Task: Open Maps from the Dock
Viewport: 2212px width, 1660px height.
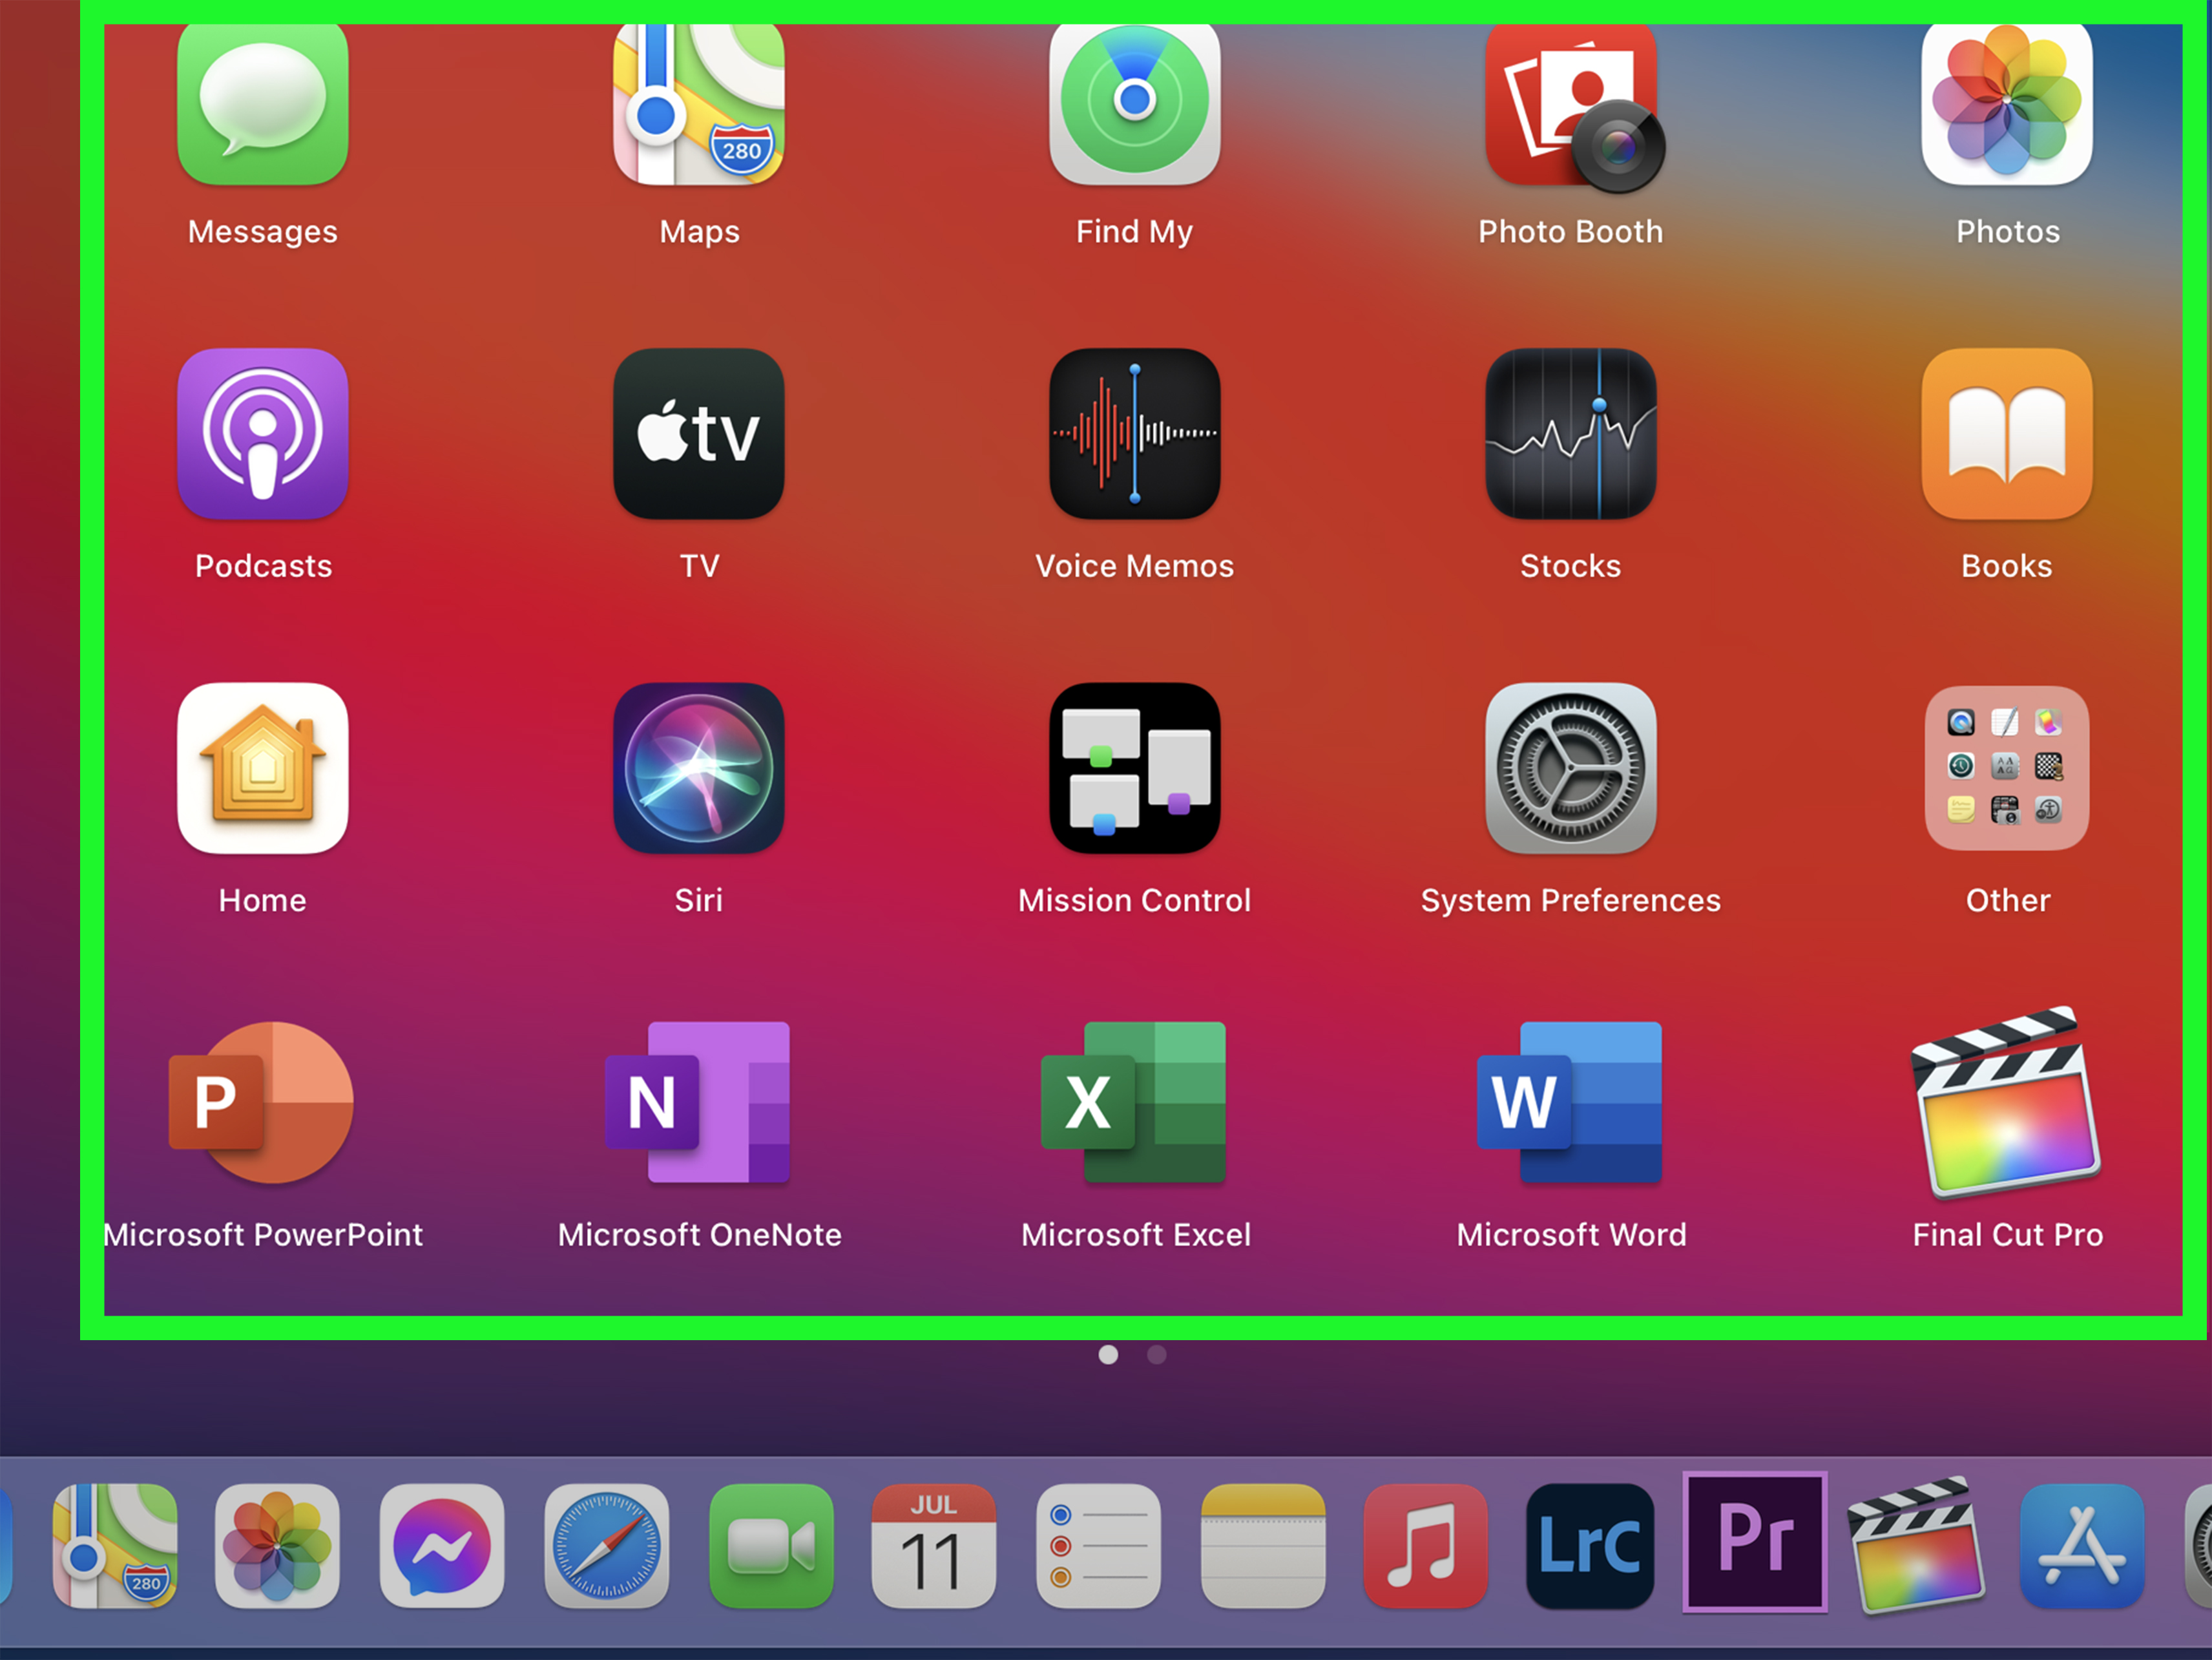Action: [x=115, y=1546]
